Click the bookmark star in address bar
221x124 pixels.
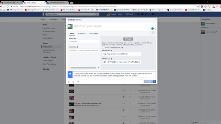point(198,7)
